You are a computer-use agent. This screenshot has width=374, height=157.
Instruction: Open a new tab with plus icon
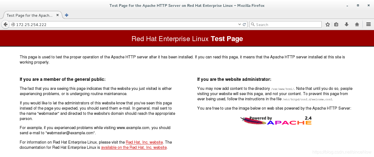(x=67, y=15)
